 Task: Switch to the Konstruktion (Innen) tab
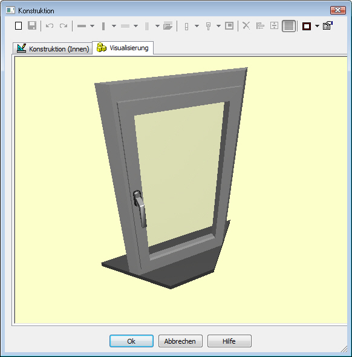53,48
